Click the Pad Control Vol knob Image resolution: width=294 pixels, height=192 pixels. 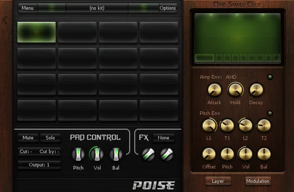(97, 154)
